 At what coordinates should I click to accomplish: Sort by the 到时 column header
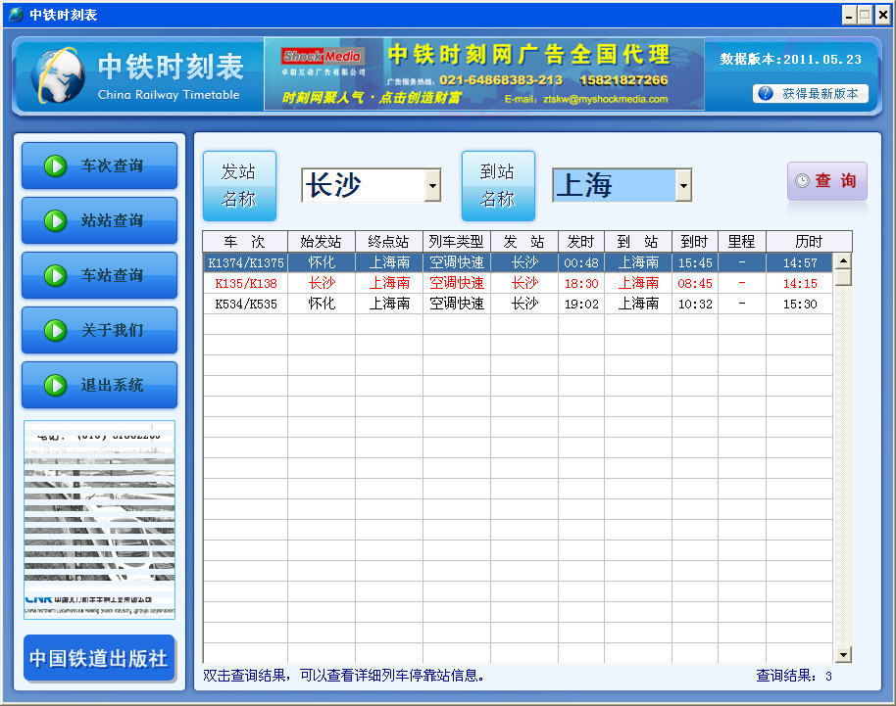[695, 242]
